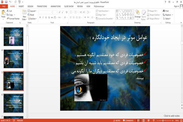Image resolution: width=183 pixels, height=122 pixels.
Task: Open the FILE tab
Action: [x=4, y=6]
